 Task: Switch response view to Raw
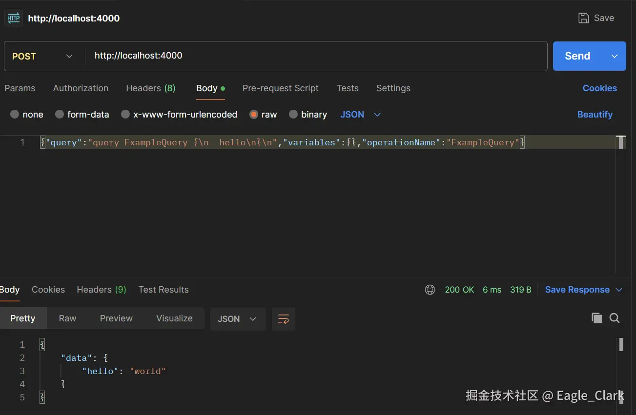67,318
